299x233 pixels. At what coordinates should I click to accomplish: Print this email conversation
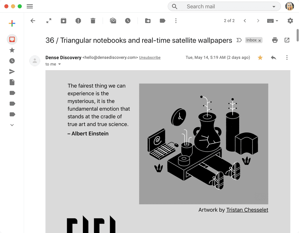[x=275, y=40]
